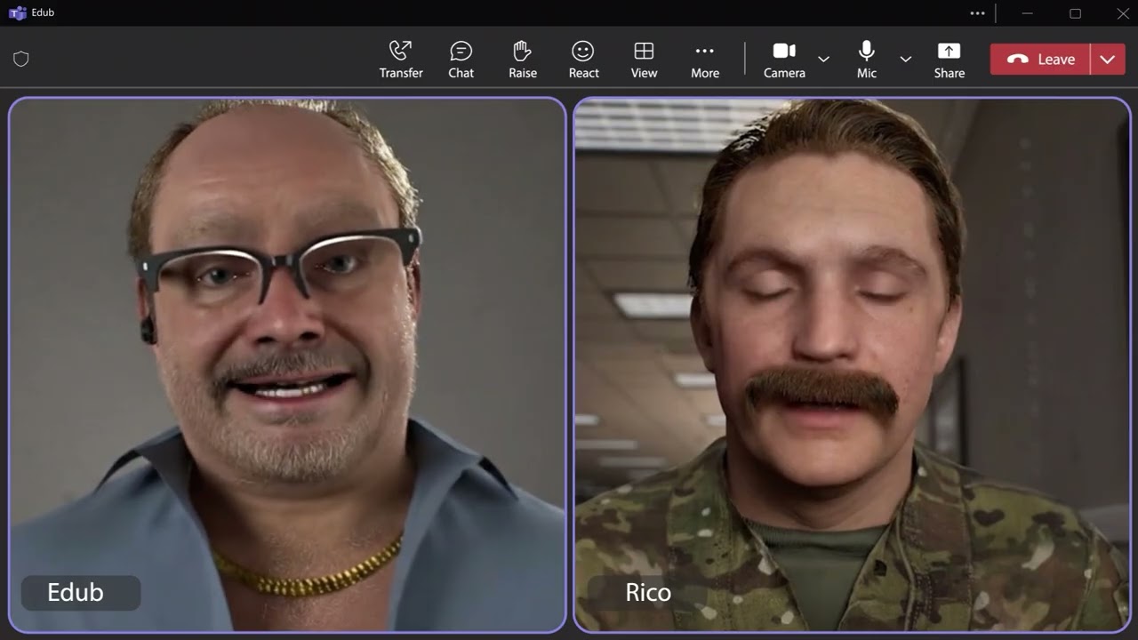Open the More actions menu
The width and height of the screenshot is (1138, 640).
tap(705, 60)
